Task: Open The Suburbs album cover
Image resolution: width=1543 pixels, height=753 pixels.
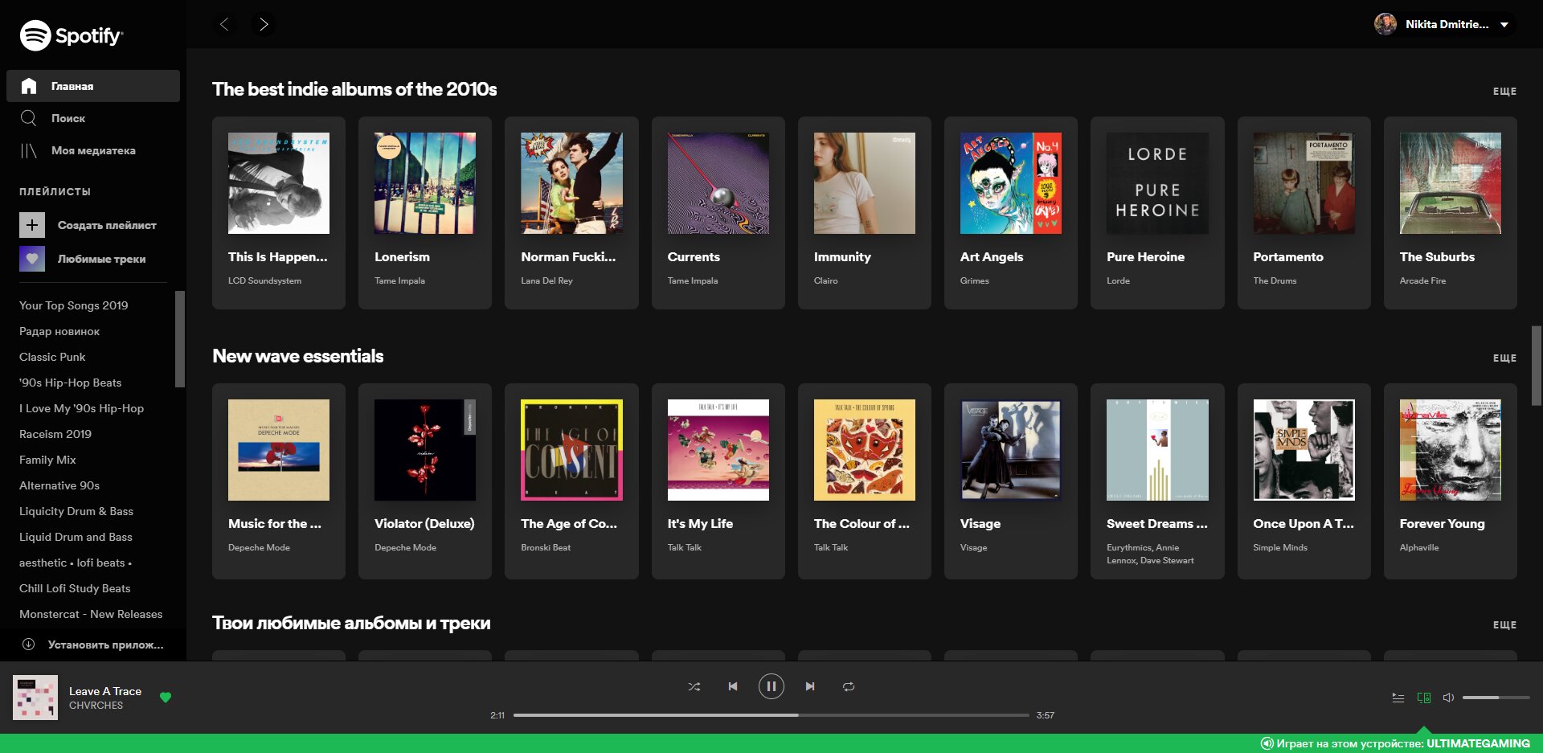Action: click(x=1451, y=183)
